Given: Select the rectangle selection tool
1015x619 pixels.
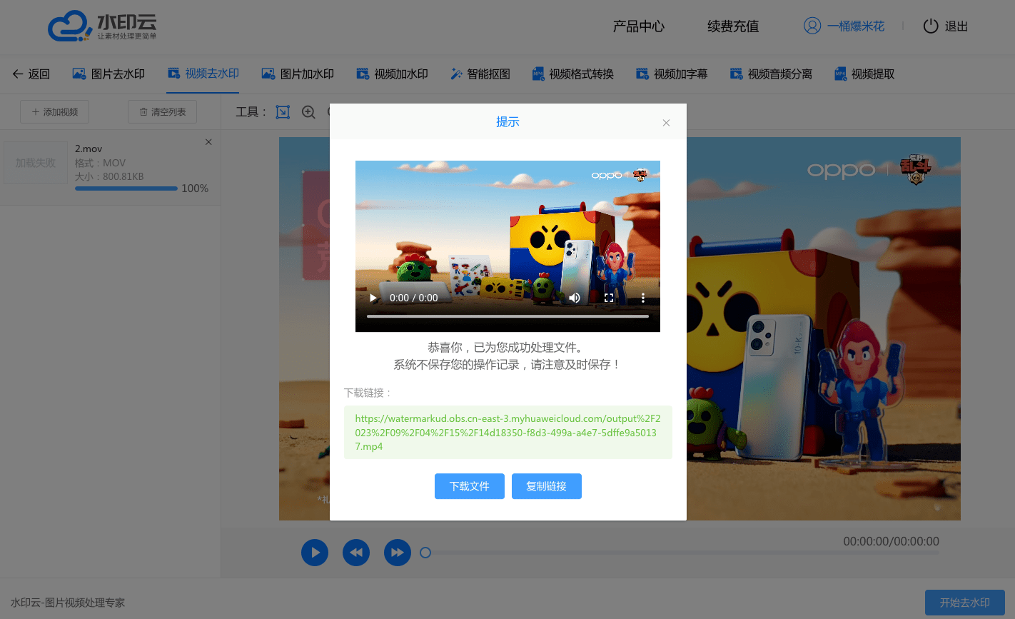Looking at the screenshot, I should [x=283, y=111].
